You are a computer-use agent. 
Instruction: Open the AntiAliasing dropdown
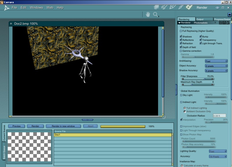216,61
